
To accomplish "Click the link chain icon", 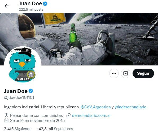I will [x=68, y=115].
